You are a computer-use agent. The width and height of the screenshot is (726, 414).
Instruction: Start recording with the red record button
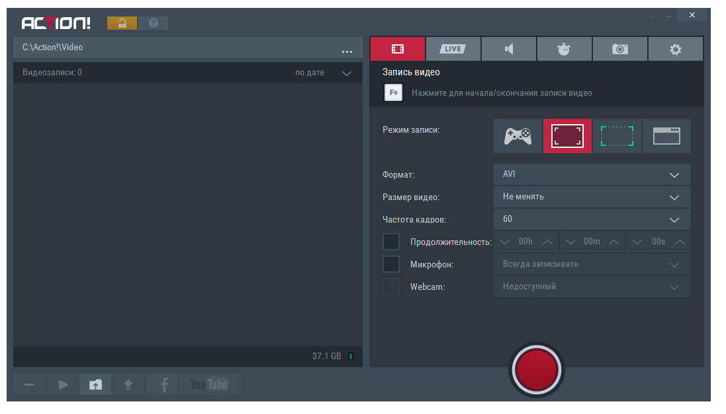pyautogui.click(x=535, y=368)
